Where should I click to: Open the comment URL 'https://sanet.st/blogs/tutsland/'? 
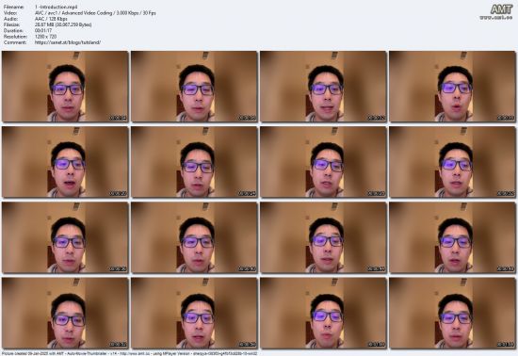coord(68,42)
